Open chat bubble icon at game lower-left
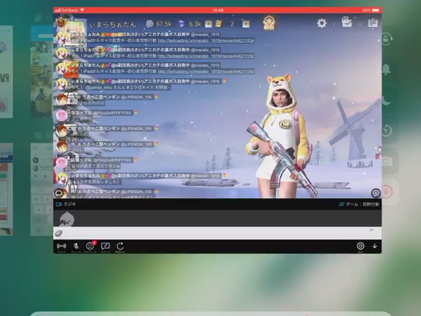Viewport: 421px width, 316px height. pyautogui.click(x=59, y=193)
